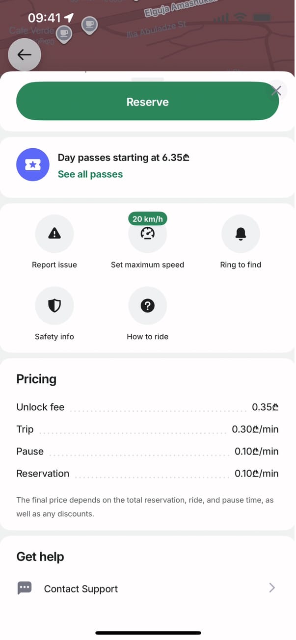This screenshot has height=640, width=296.
Task: Select the Contact Support row label
Action: click(81, 589)
